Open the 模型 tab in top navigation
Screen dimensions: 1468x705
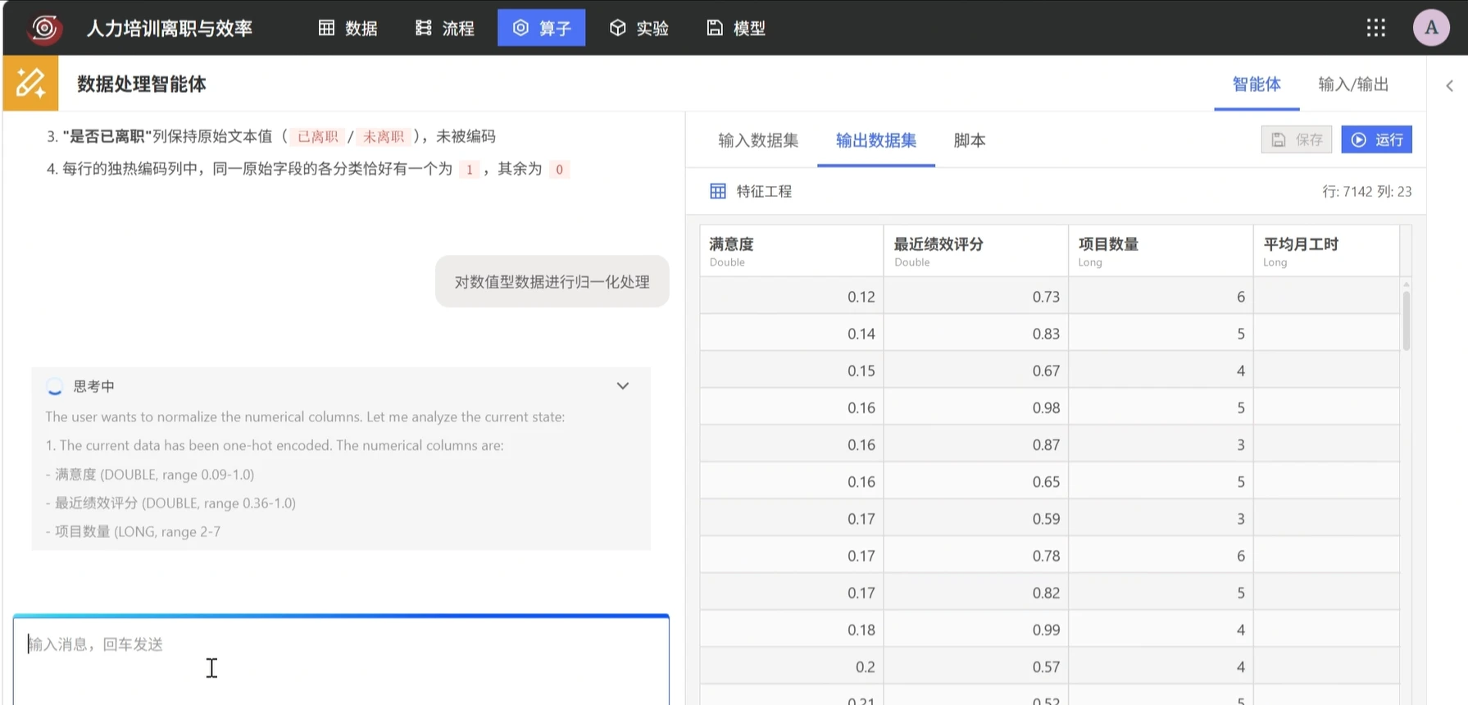click(x=735, y=28)
